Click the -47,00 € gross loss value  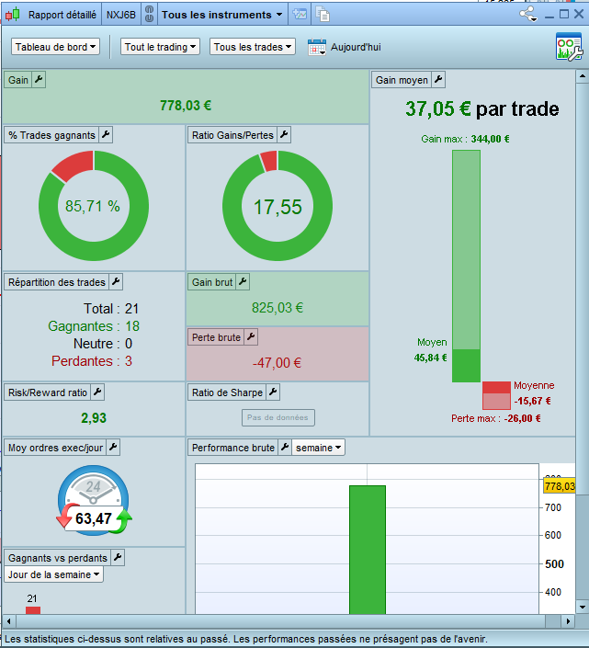277,363
